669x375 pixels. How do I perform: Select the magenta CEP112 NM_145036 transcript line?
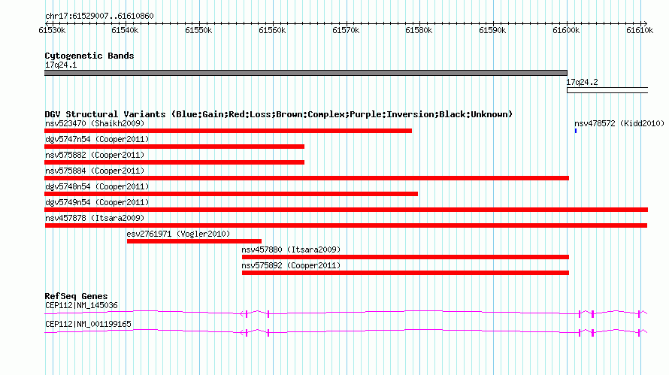346,313
